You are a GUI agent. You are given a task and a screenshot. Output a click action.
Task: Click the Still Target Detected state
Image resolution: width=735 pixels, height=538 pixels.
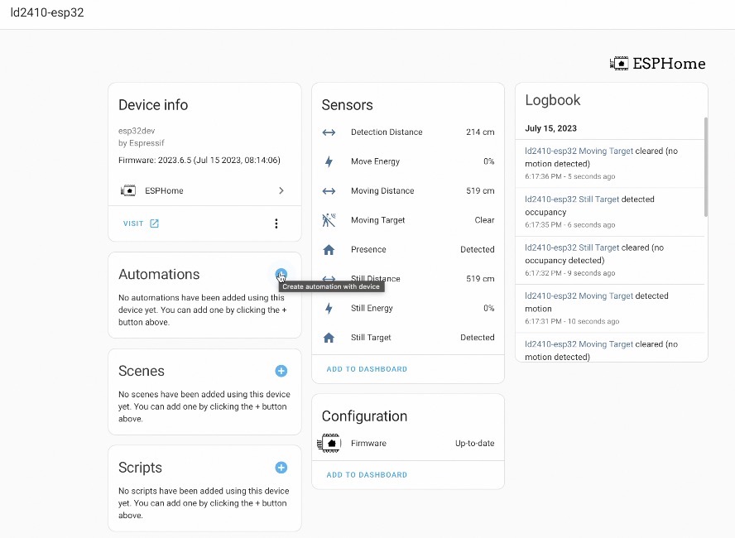[x=478, y=338]
